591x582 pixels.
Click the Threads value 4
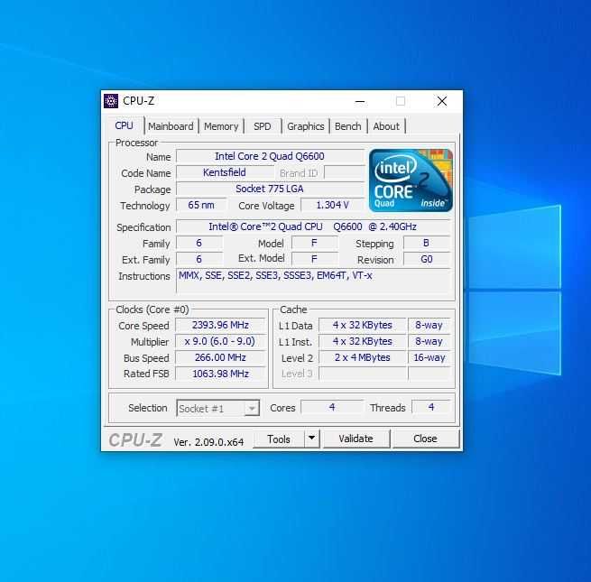tap(431, 407)
